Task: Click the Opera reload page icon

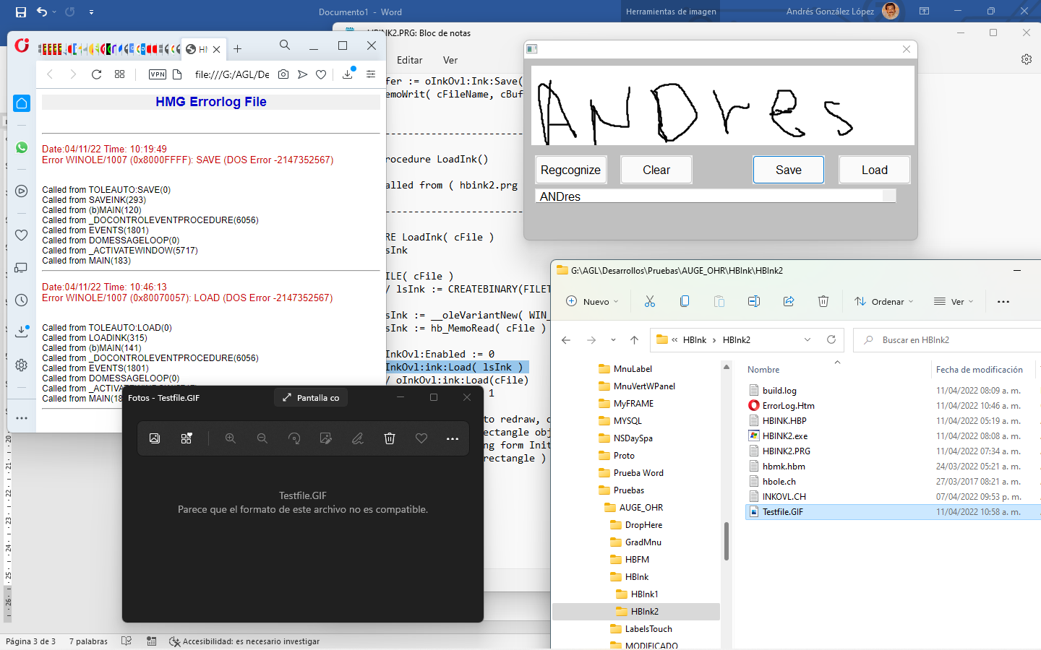Action: pos(96,74)
